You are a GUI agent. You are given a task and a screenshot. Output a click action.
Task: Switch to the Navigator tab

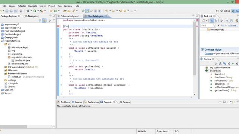pyautogui.click(x=31, y=16)
